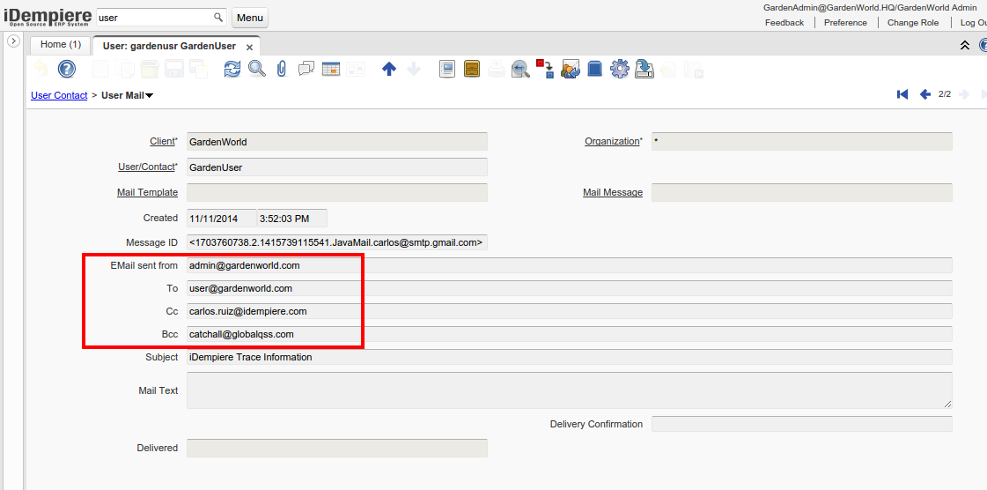Click the disabled Delete record trash icon
Screen dimensions: 987x490
point(149,69)
